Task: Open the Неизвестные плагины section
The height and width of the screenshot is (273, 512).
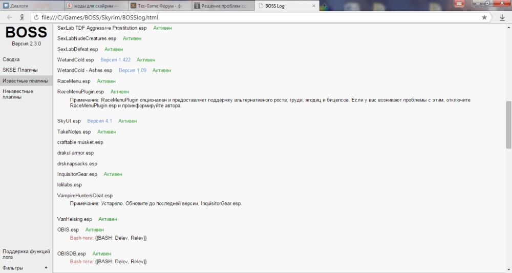Action: 17,94
